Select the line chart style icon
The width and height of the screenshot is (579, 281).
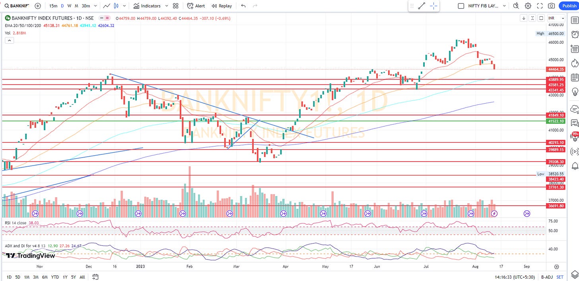coord(107,6)
